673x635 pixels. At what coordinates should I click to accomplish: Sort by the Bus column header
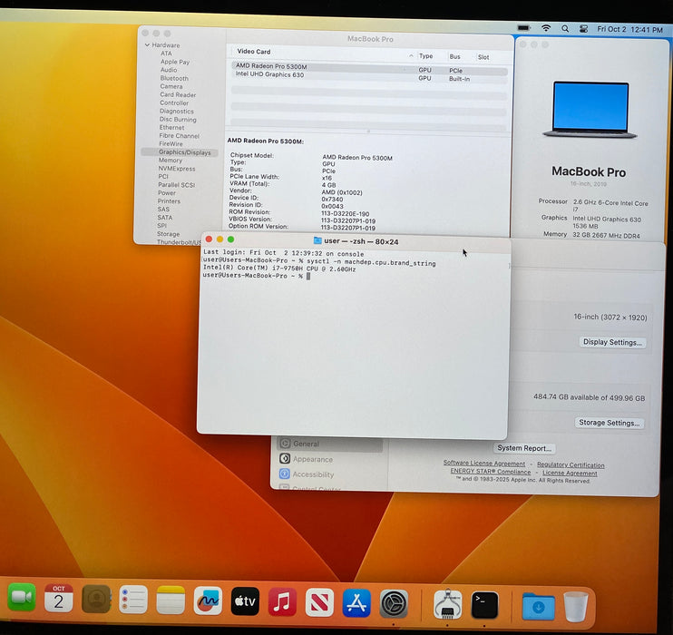coord(455,56)
